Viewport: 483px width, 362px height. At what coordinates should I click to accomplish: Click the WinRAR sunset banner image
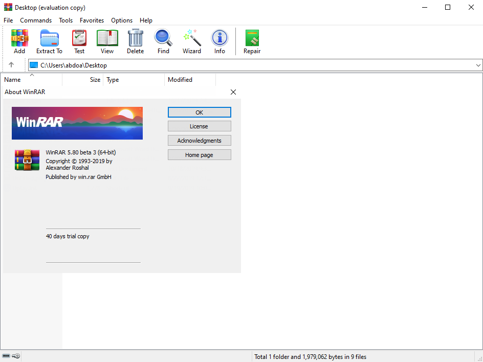77,123
